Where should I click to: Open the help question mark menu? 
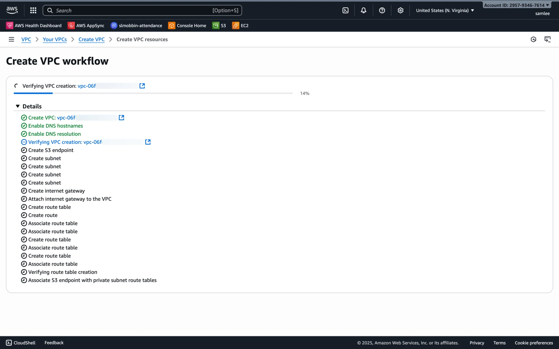tap(382, 10)
